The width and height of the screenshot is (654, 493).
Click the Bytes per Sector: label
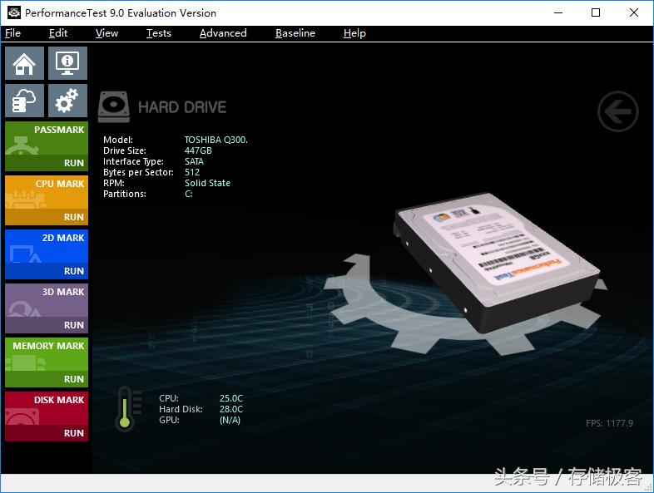tap(138, 173)
